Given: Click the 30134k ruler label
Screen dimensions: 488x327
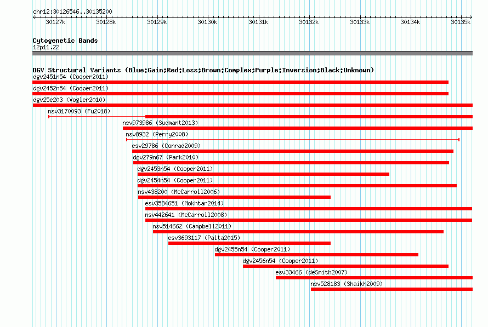Looking at the screenshot, I should pos(410,22).
